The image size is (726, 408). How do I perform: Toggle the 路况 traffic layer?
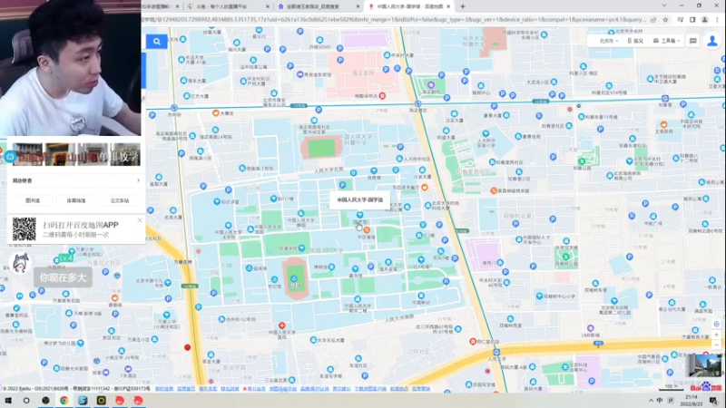635,41
